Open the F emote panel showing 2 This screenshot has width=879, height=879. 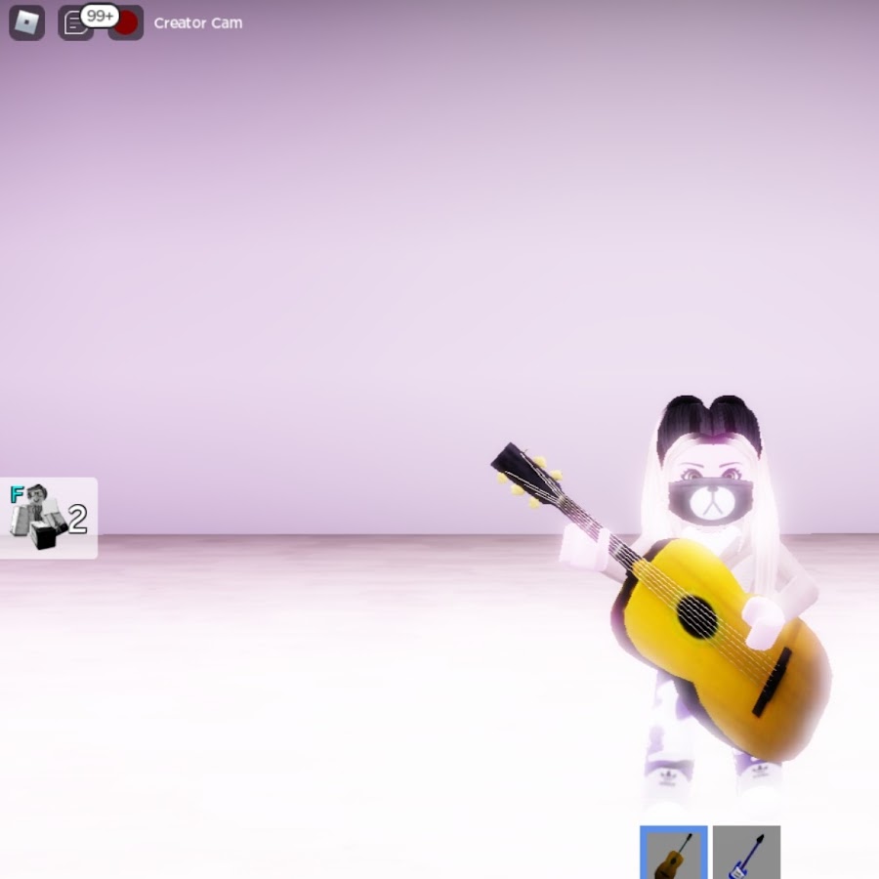pos(48,518)
